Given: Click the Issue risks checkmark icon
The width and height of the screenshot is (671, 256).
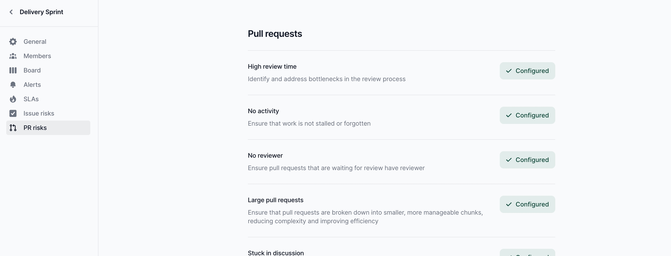Looking at the screenshot, I should pyautogui.click(x=13, y=113).
